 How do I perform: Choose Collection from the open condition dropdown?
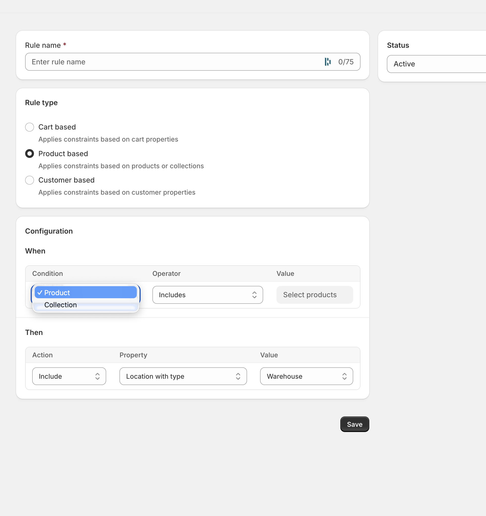(60, 305)
